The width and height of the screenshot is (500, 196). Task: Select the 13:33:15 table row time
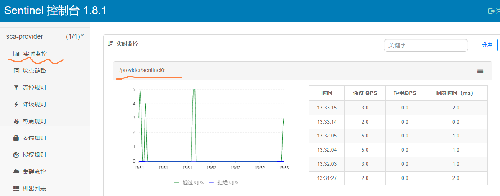coord(327,108)
